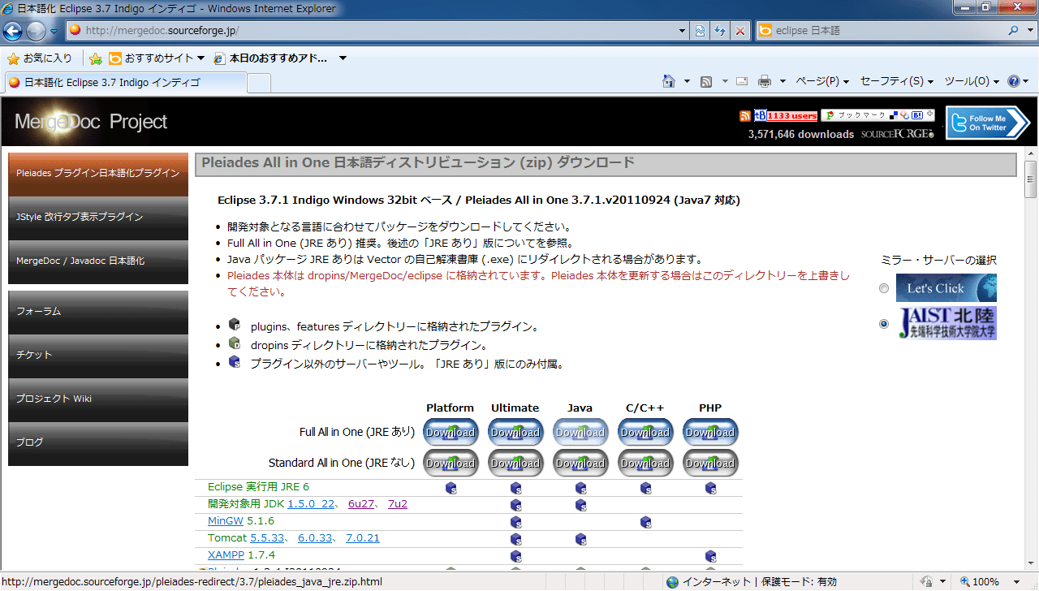
Task: Click the orange RSS feed icon on page header
Action: point(745,116)
